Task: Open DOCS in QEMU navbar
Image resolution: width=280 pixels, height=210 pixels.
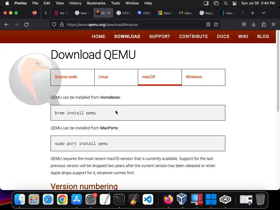Action: click(223, 36)
